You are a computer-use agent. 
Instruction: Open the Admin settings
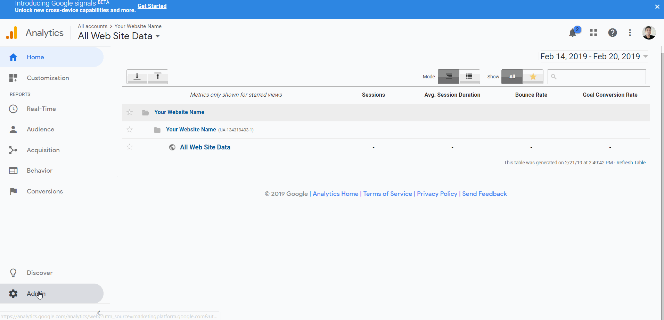[52, 294]
